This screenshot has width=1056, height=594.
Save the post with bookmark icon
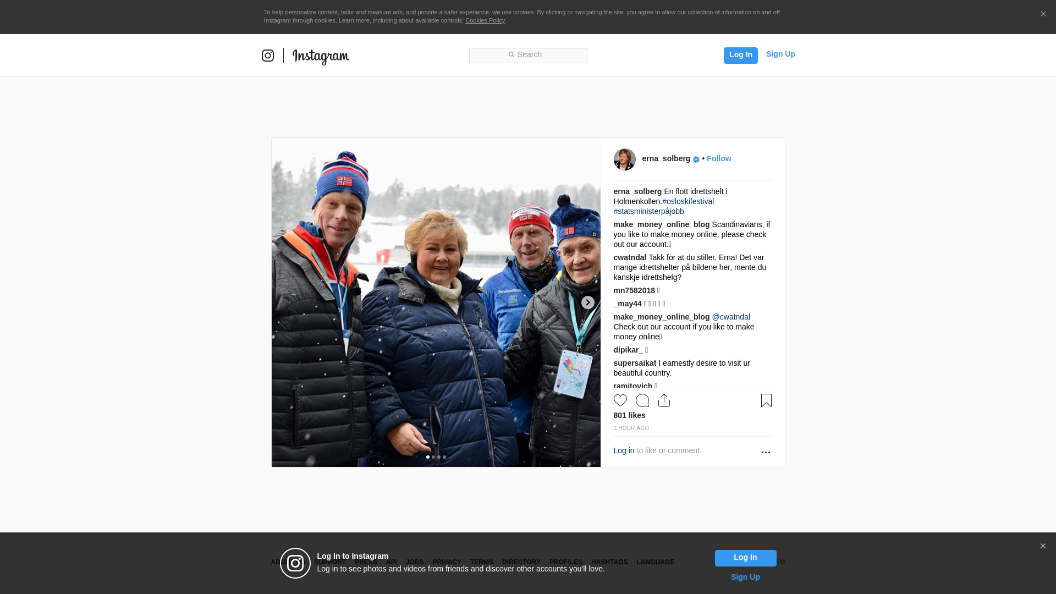(766, 400)
